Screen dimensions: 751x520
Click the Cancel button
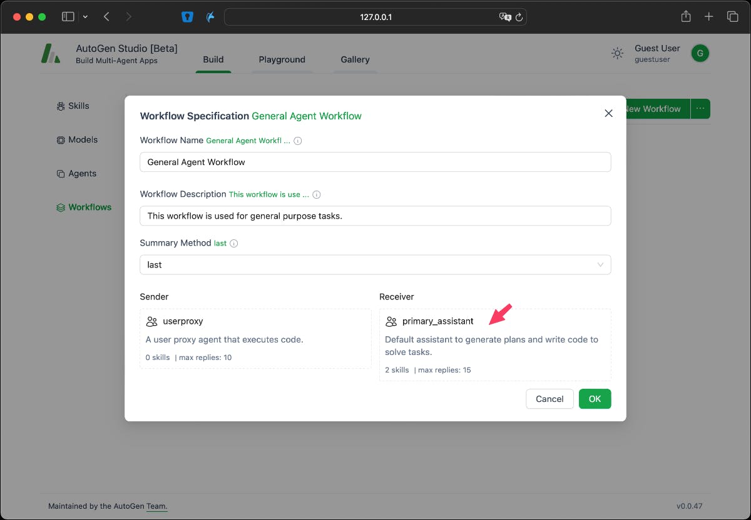549,399
